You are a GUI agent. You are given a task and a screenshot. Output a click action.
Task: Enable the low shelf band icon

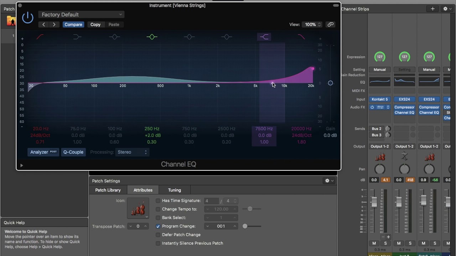click(x=77, y=37)
